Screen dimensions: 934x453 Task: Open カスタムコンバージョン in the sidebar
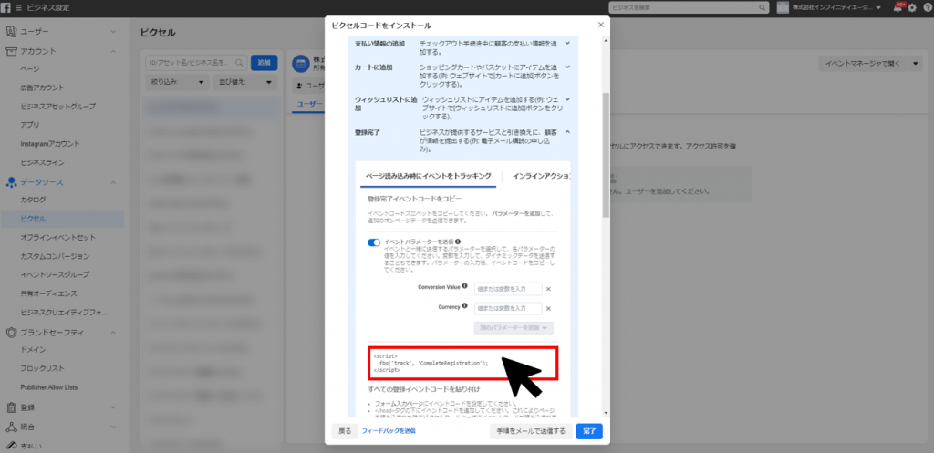55,256
